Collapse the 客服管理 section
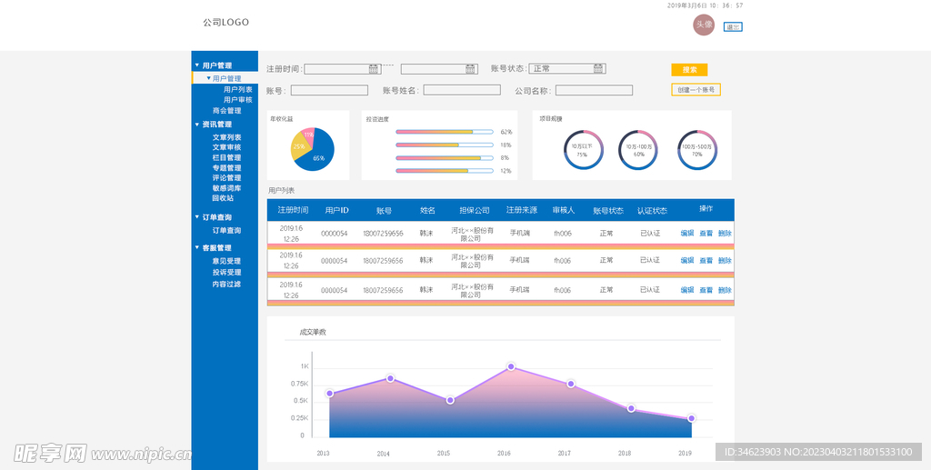 click(197, 247)
